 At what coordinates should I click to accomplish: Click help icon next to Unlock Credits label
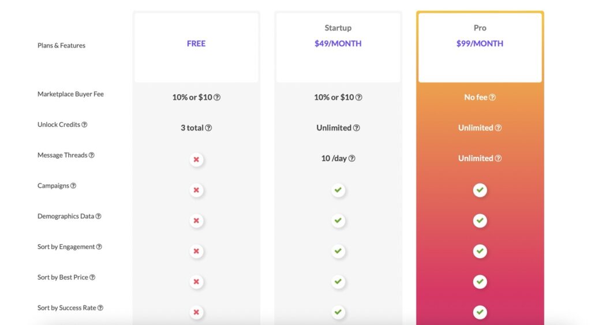pyautogui.click(x=84, y=125)
